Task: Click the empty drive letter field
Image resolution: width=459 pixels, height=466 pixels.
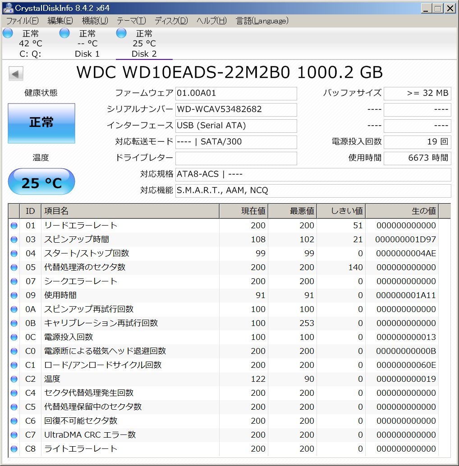Action: [236, 158]
